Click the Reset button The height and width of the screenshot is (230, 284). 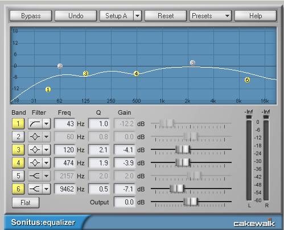pos(166,16)
